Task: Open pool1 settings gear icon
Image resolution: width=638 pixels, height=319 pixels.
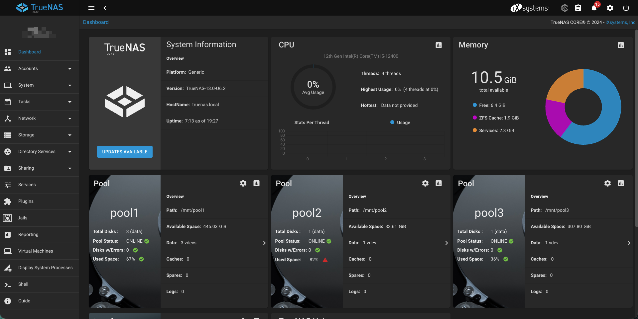Action: (x=243, y=183)
